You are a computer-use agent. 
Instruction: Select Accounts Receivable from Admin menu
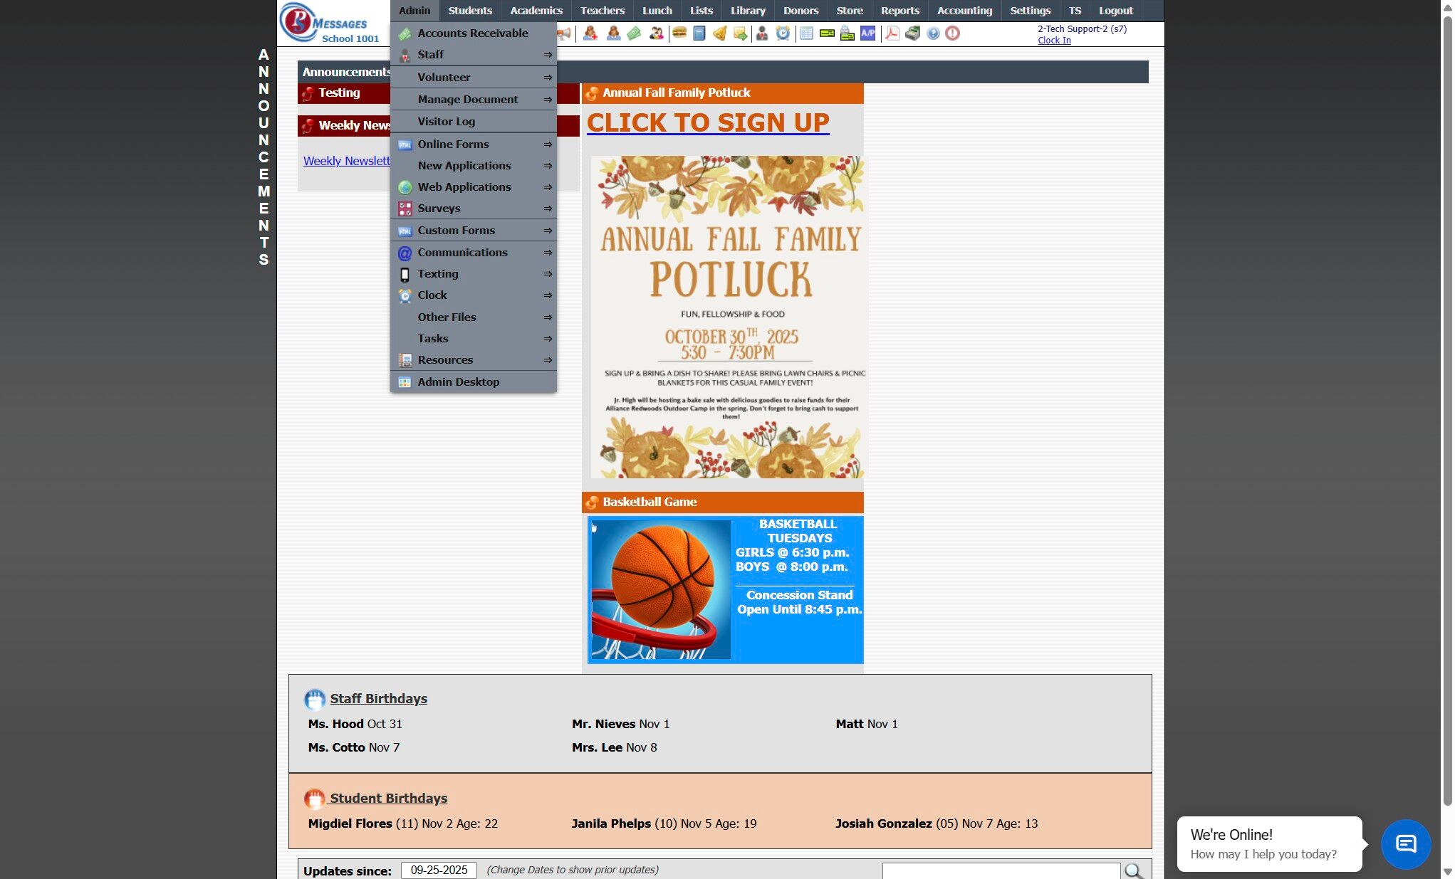[x=472, y=33]
